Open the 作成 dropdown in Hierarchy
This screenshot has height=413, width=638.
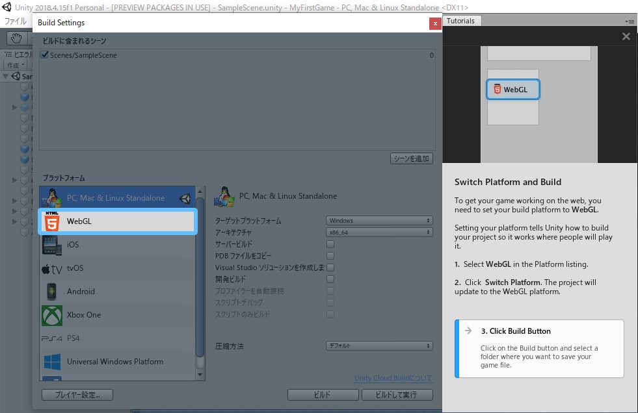tap(16, 65)
